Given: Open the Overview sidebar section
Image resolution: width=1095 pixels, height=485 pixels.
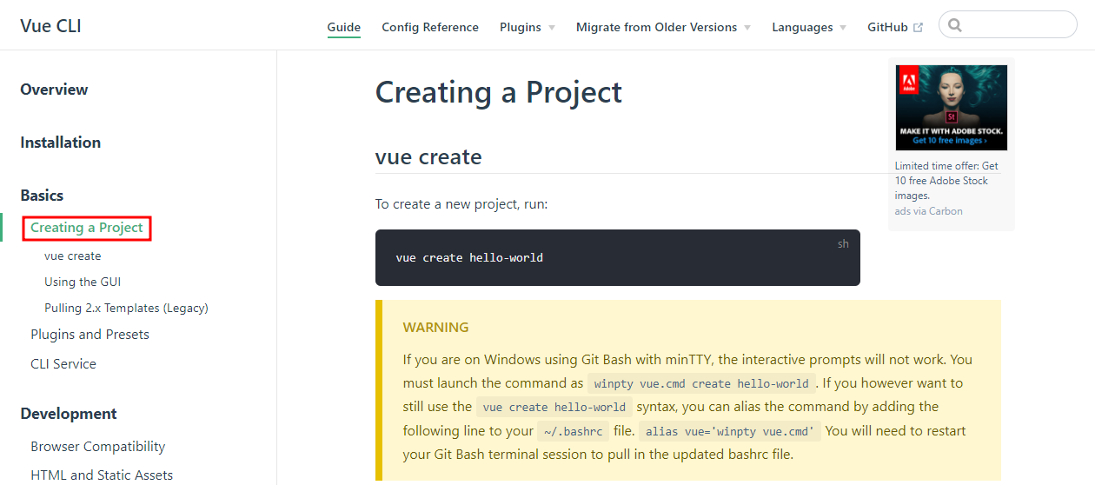Looking at the screenshot, I should click(x=54, y=90).
